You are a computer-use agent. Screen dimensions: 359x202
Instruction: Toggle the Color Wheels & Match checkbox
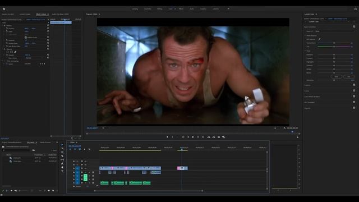click(354, 96)
